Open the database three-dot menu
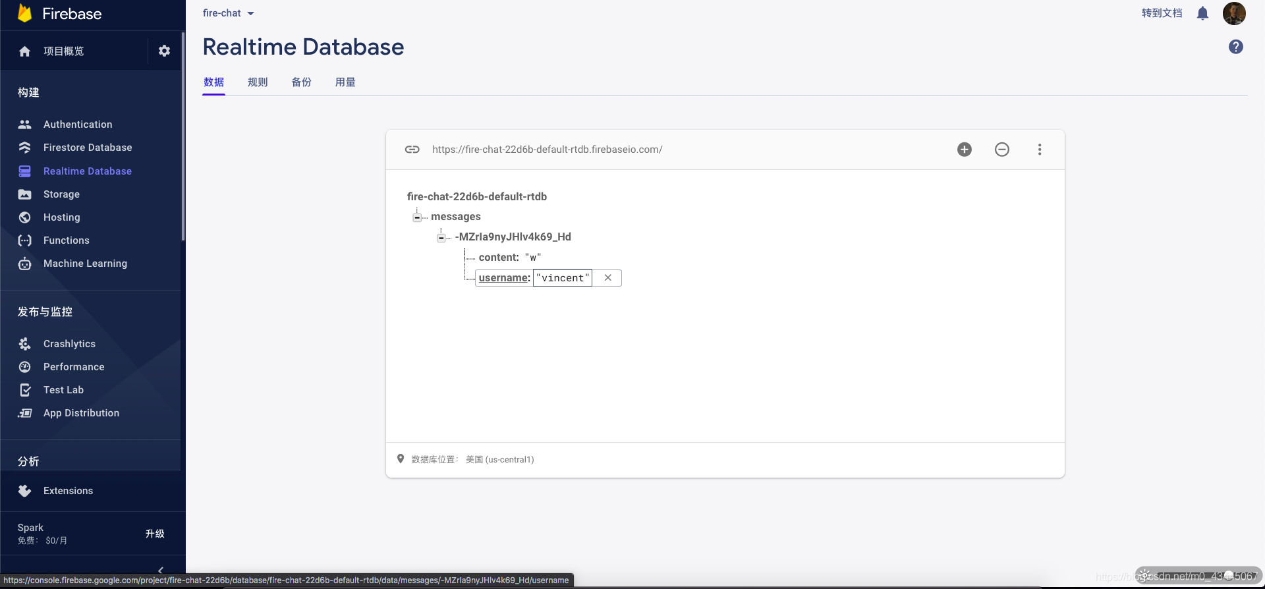The width and height of the screenshot is (1265, 589). point(1040,150)
